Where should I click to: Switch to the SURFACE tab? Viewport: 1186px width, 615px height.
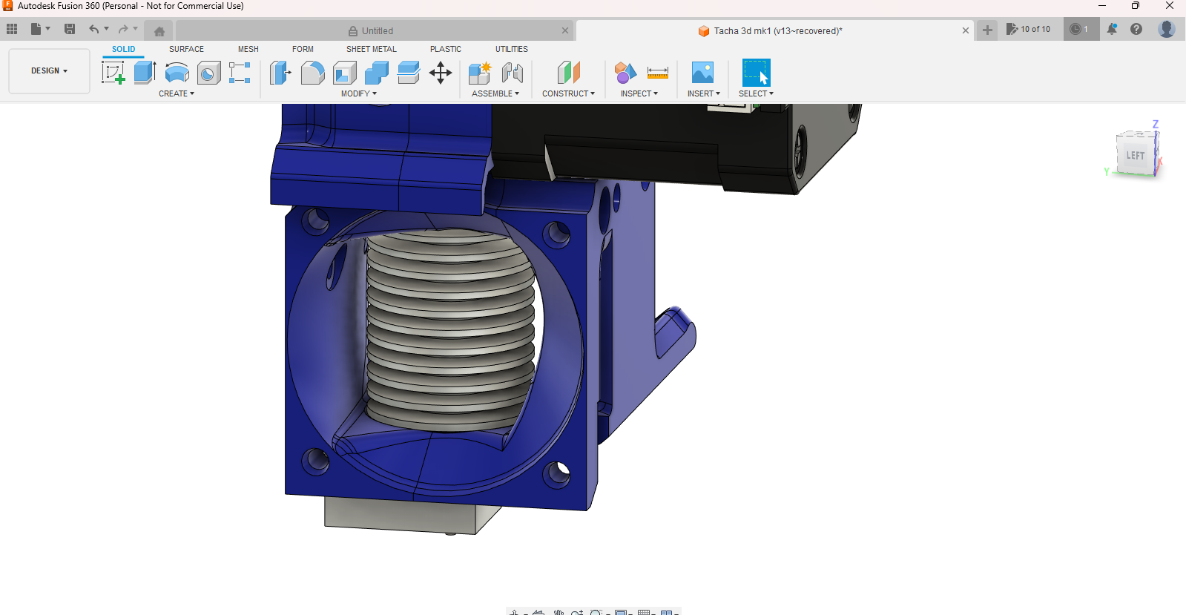pyautogui.click(x=186, y=49)
